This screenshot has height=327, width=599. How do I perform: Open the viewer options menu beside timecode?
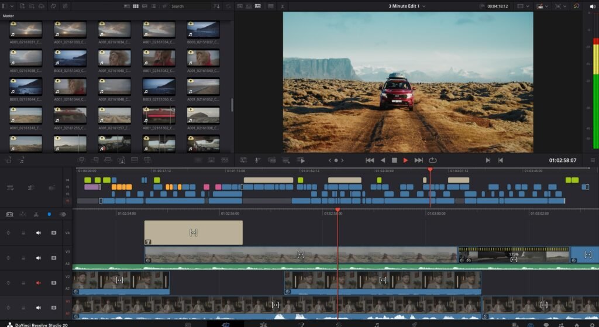point(593,160)
